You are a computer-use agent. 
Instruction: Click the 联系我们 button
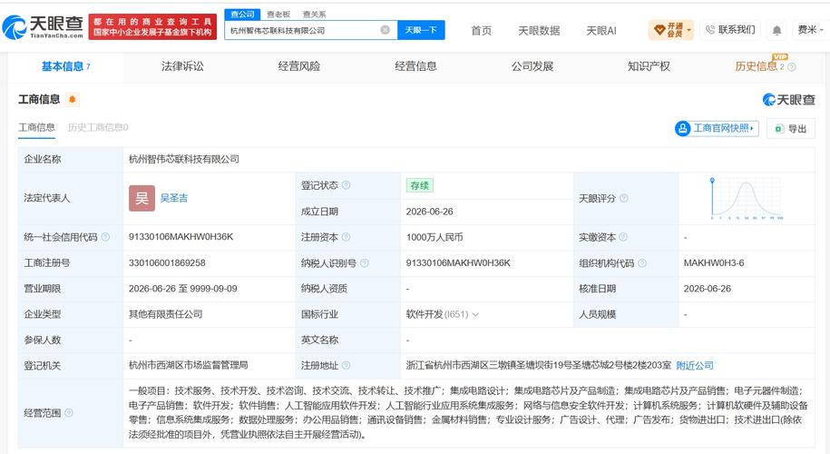[730, 30]
